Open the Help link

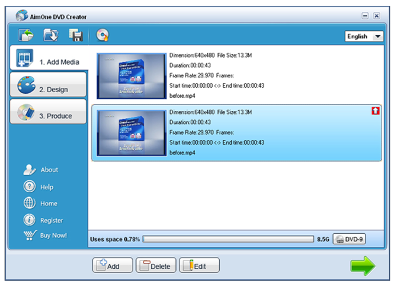47,187
